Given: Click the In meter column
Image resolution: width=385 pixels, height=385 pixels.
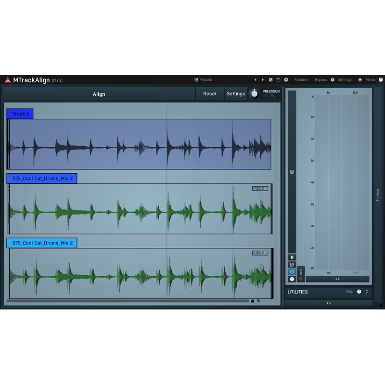Looking at the screenshot, I should [x=328, y=183].
